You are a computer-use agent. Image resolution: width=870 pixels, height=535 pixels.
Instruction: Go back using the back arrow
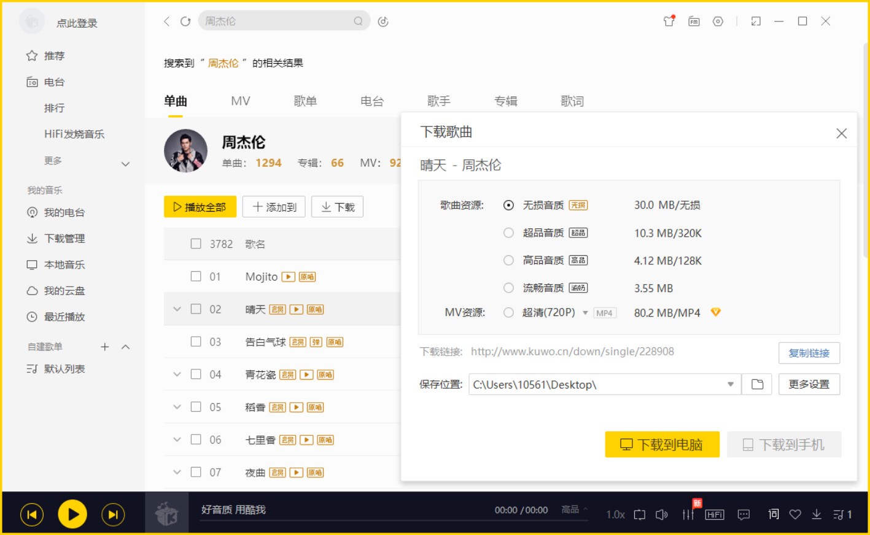[x=166, y=21]
